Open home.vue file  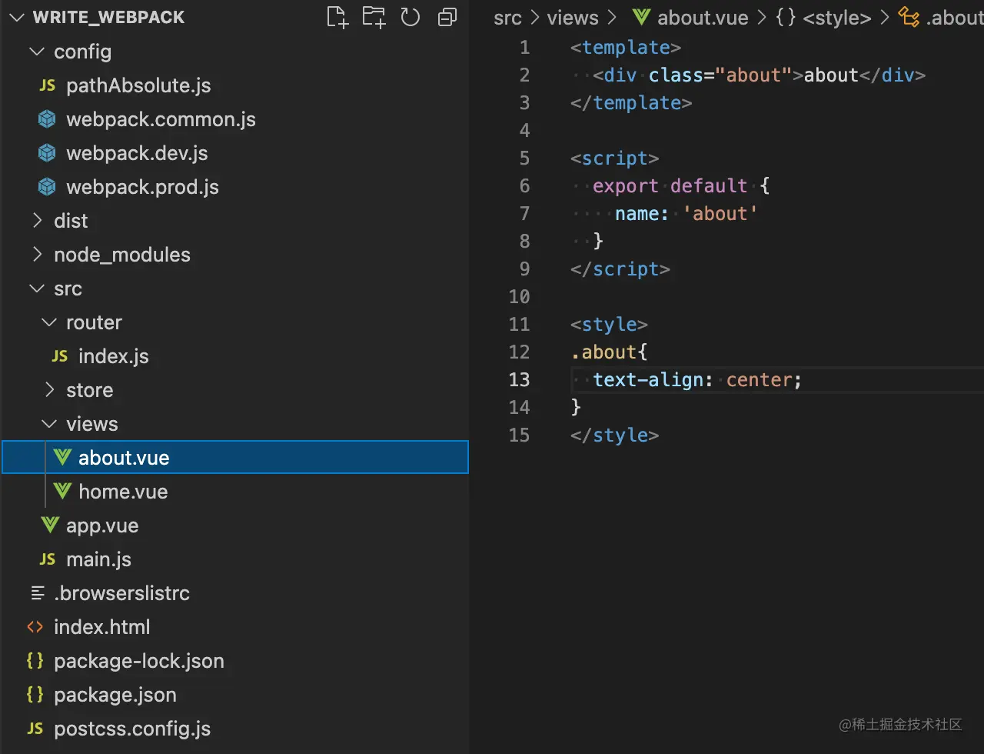pos(234,492)
